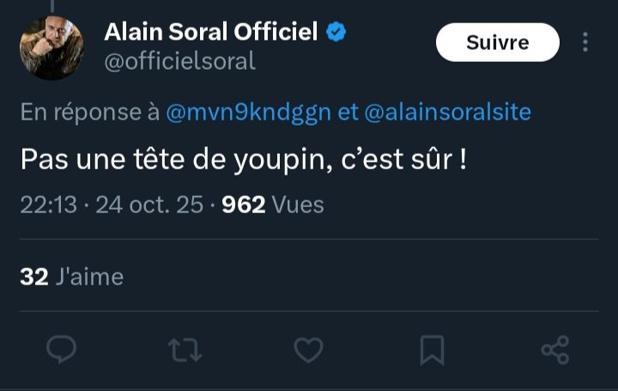Click the blue verified badge

[336, 33]
